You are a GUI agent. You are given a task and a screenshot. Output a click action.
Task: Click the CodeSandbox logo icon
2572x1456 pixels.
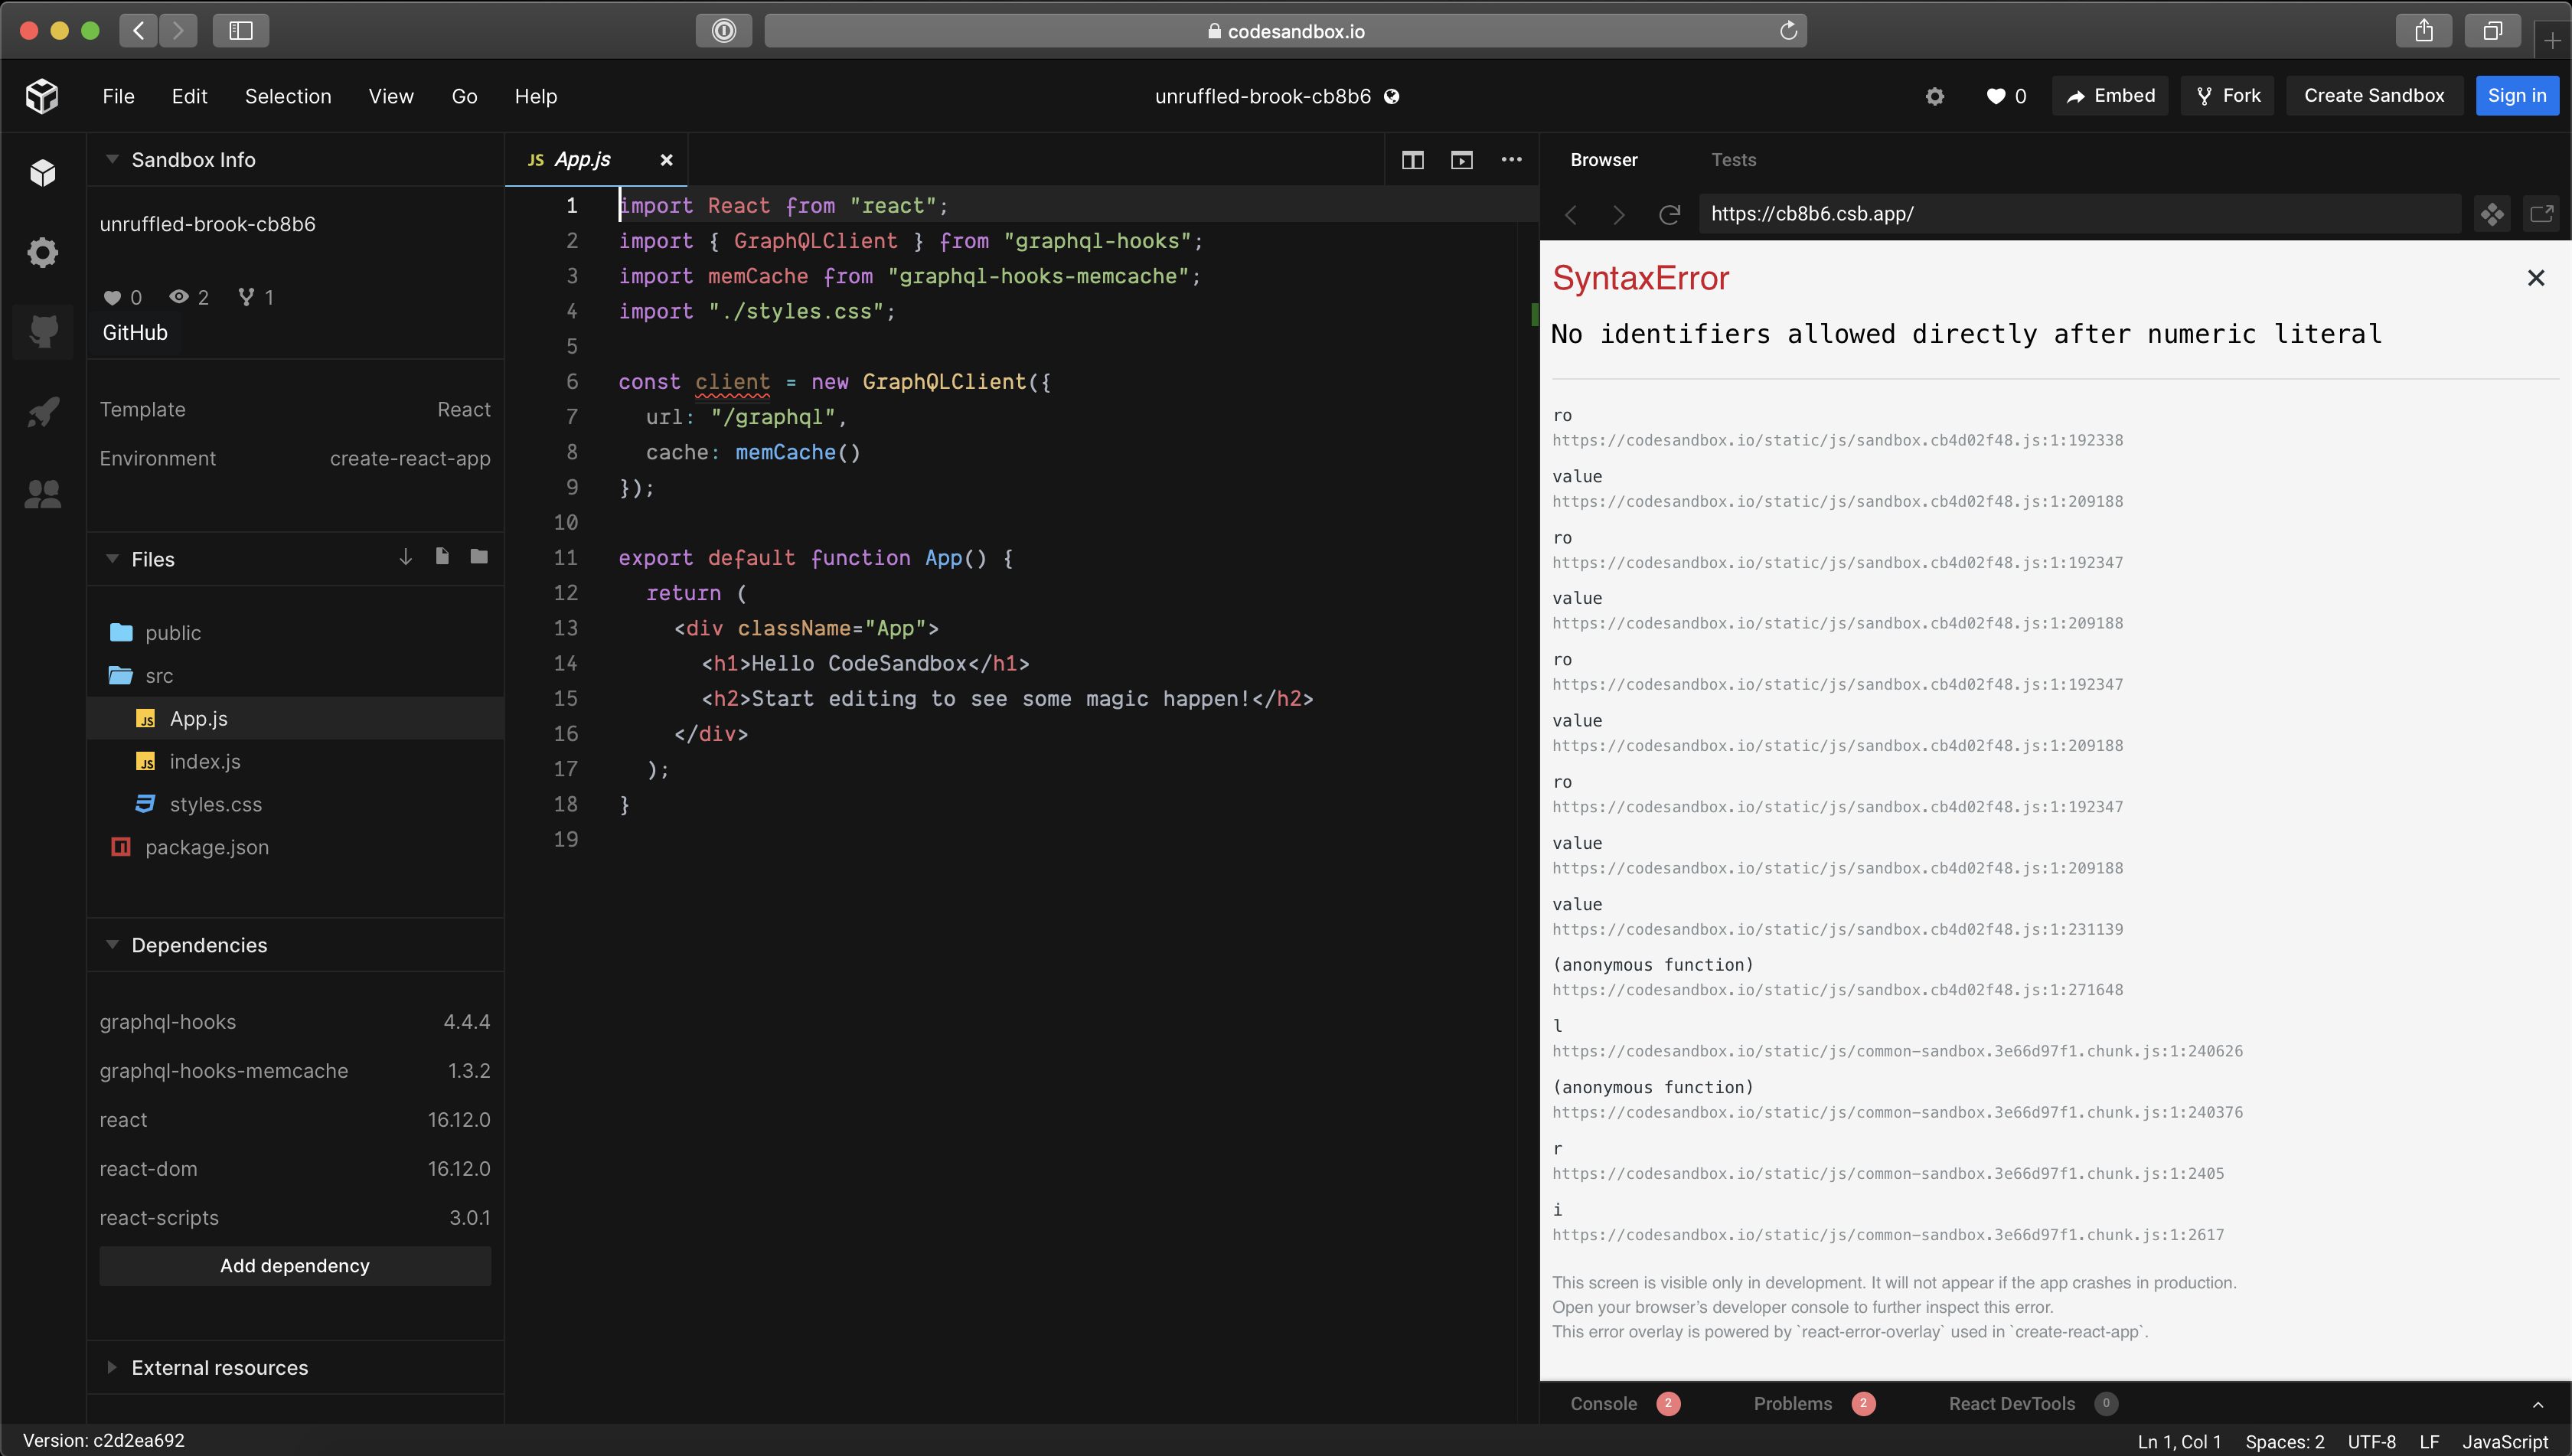[x=41, y=95]
